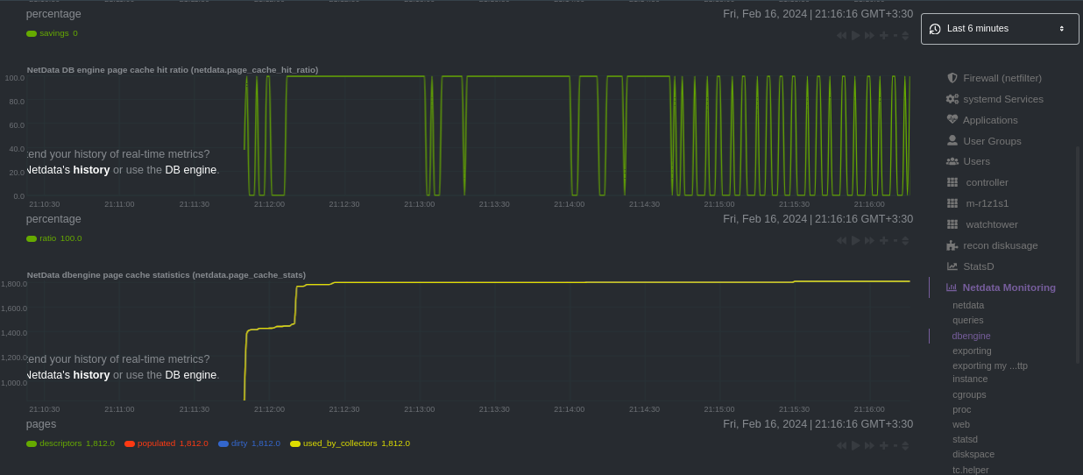Fast-forward the savings chart at top

[x=869, y=35]
